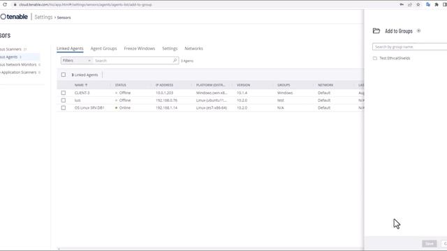Reload the page with browser refresh icon
Image resolution: width=447 pixels, height=251 pixels.
pyautogui.click(x=5, y=5)
